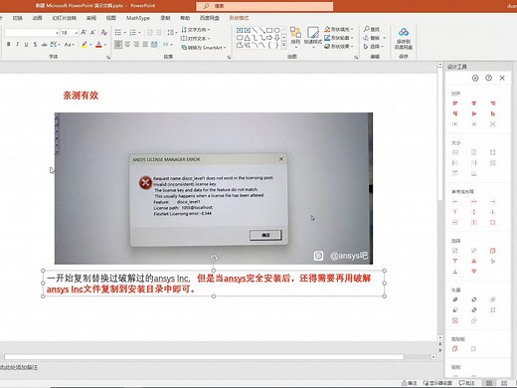Switch to 切换 Transitions tab

(x=17, y=18)
